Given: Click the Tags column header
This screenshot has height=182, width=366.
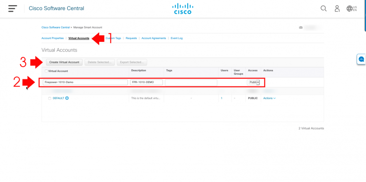Looking at the screenshot, I should point(169,70).
